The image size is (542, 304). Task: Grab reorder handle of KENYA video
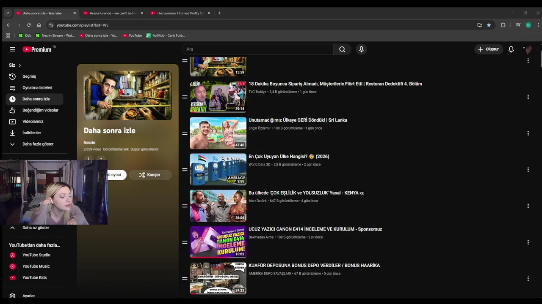click(x=185, y=206)
